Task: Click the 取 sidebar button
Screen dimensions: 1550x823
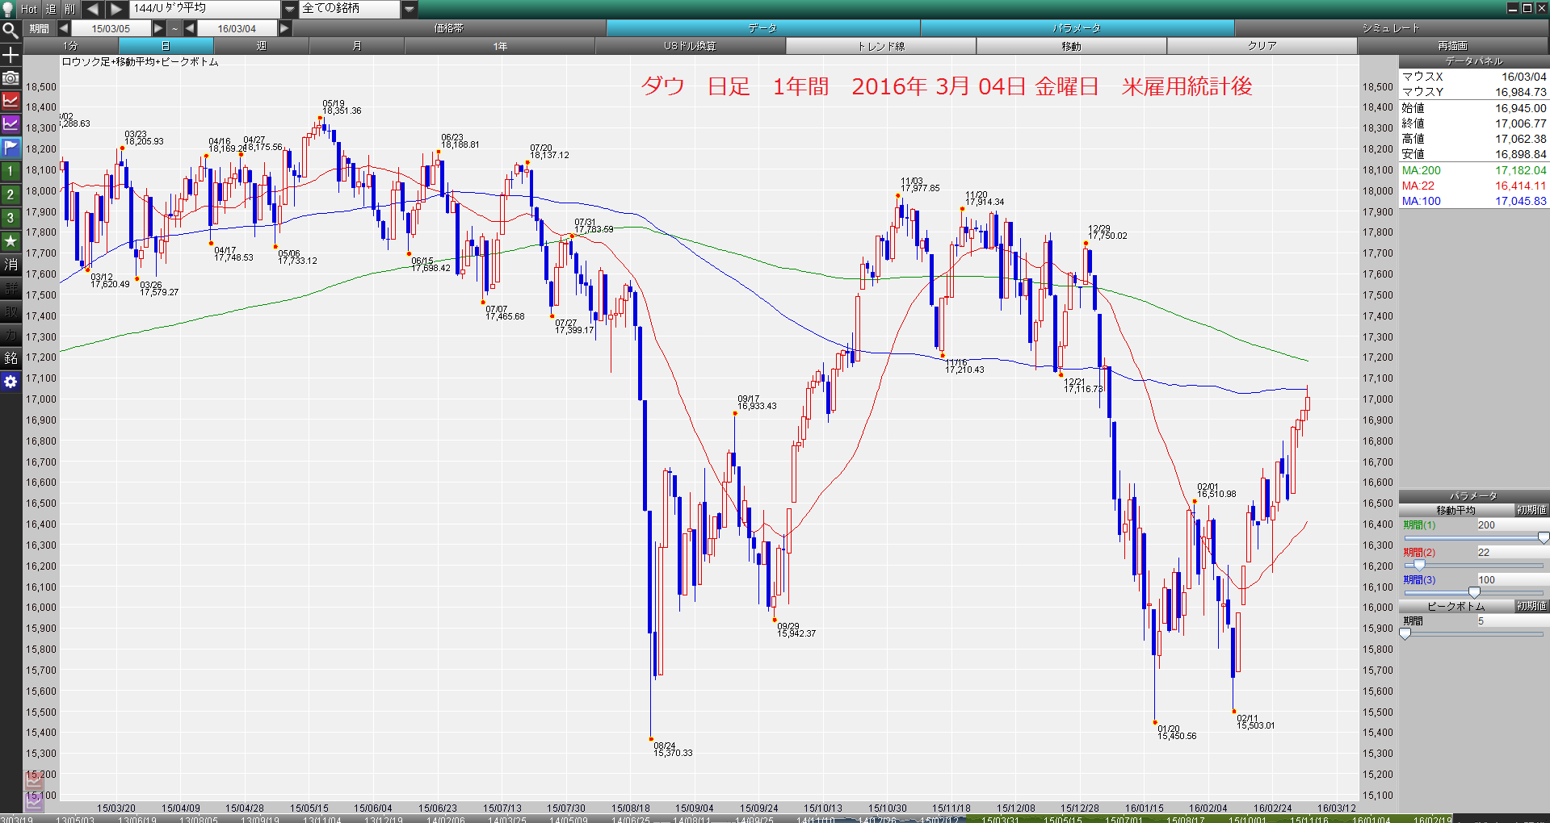Action: coord(10,311)
